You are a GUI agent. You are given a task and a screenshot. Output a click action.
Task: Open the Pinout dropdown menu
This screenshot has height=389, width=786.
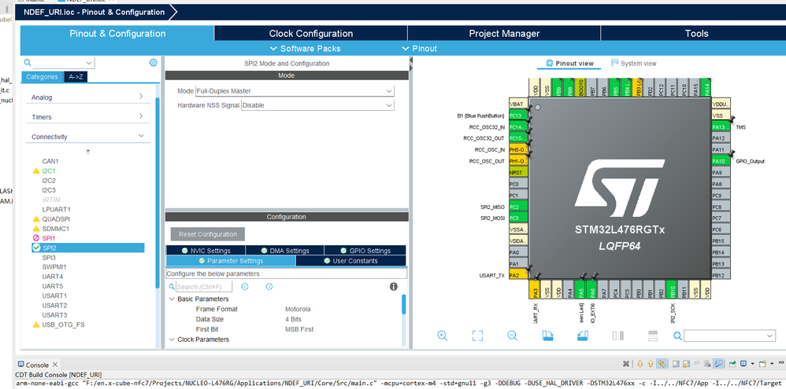point(420,49)
